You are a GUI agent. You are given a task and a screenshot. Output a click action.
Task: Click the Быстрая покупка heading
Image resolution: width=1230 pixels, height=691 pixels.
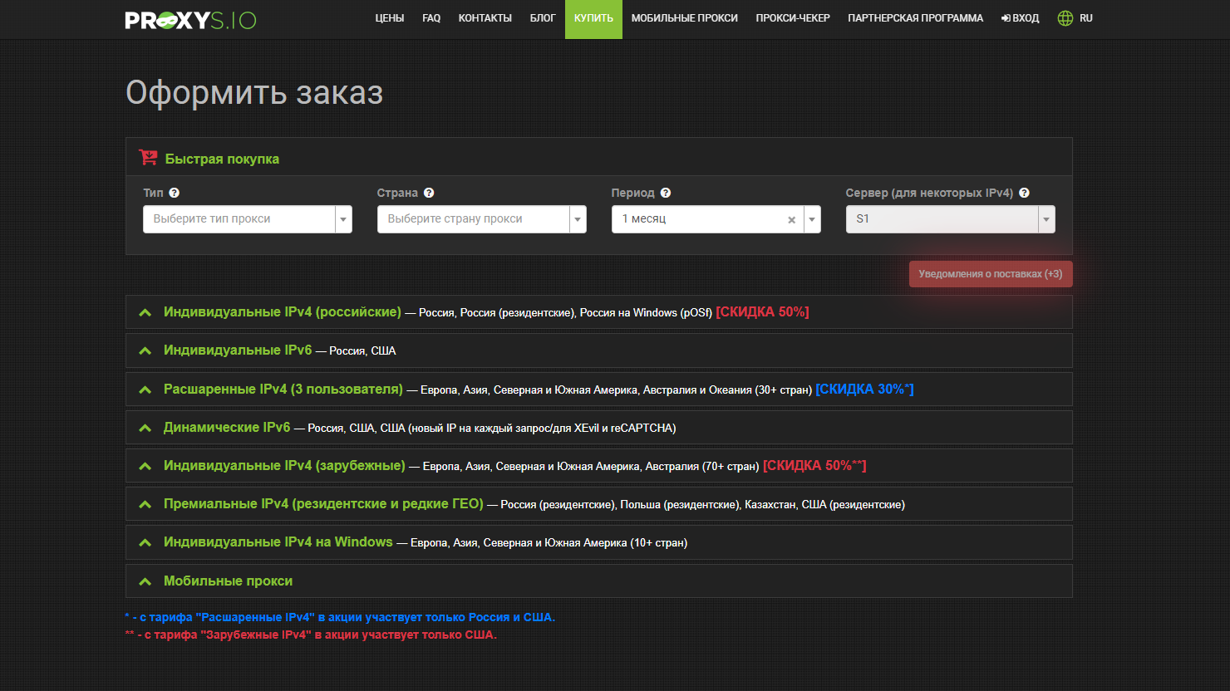pos(222,159)
